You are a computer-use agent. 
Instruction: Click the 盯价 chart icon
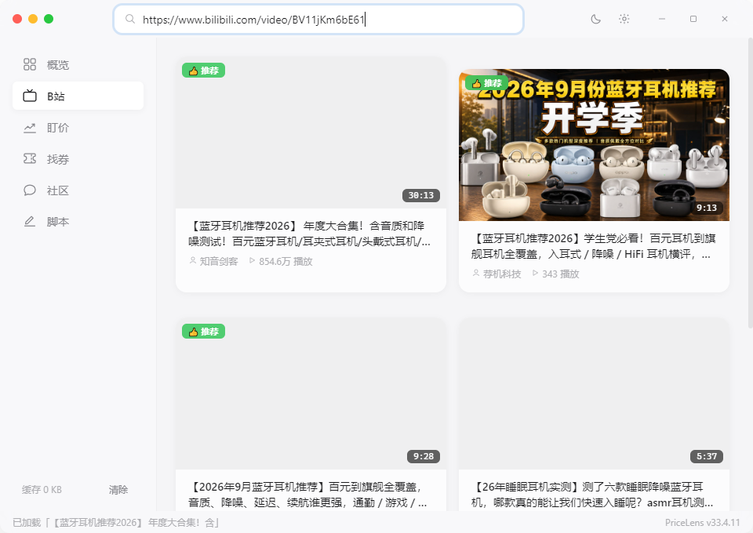point(30,128)
